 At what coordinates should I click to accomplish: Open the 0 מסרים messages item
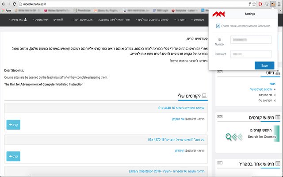[x=58, y=19]
